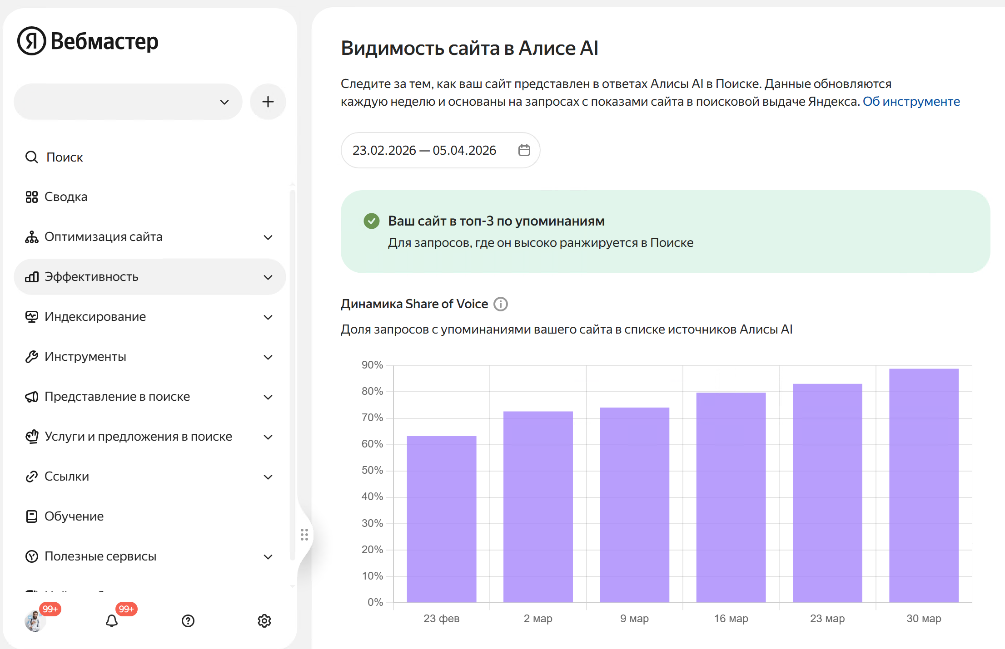This screenshot has width=1005, height=649.
Task: Open the Об инструменте link
Action: 911,101
